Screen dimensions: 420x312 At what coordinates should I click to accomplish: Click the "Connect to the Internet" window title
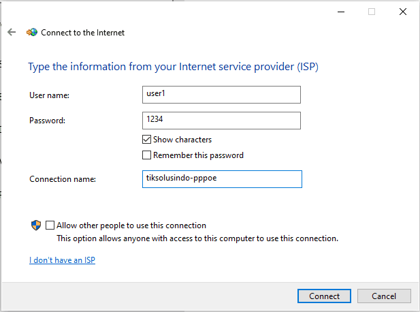(x=83, y=32)
